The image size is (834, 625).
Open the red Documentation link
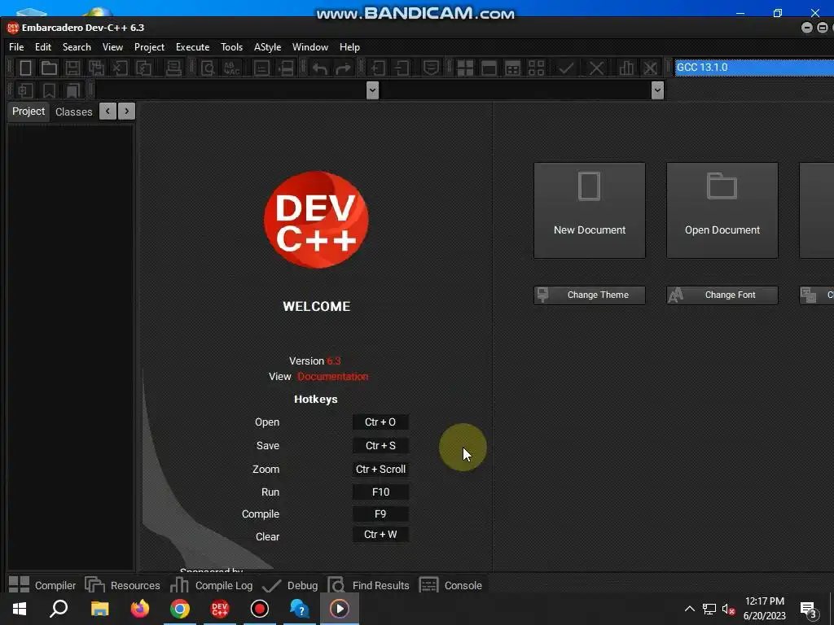tap(332, 376)
